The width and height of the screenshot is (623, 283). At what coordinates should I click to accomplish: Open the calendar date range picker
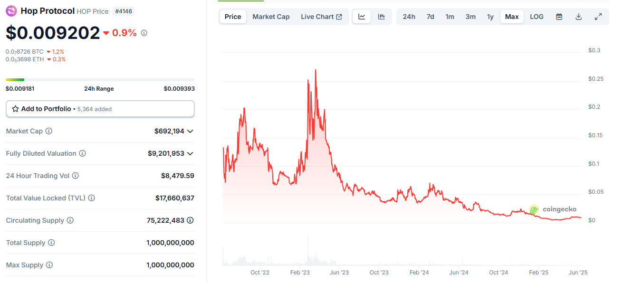click(559, 17)
